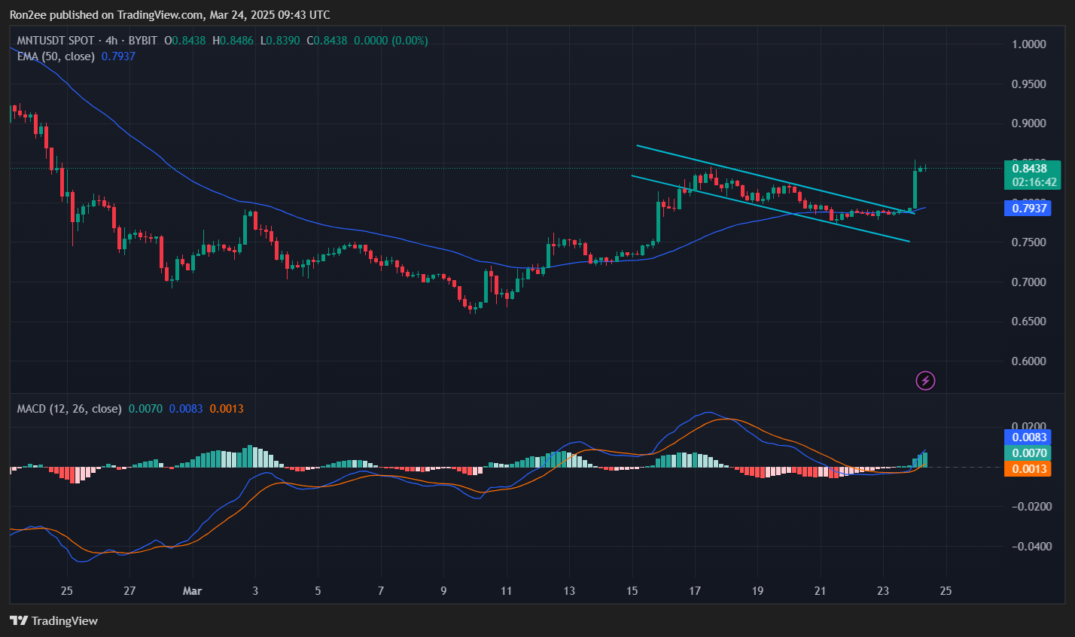The width and height of the screenshot is (1075, 637).
Task: Click the 13 label on the date axis
Action: (569, 591)
